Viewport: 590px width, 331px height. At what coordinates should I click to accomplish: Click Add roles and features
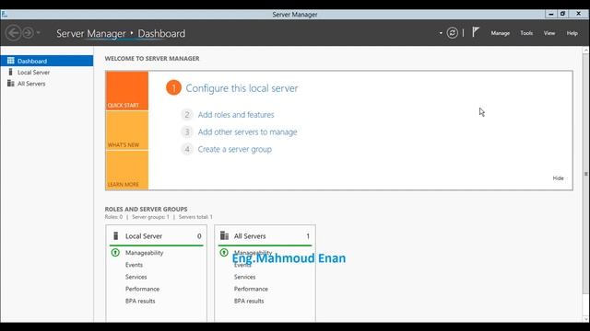(x=236, y=114)
